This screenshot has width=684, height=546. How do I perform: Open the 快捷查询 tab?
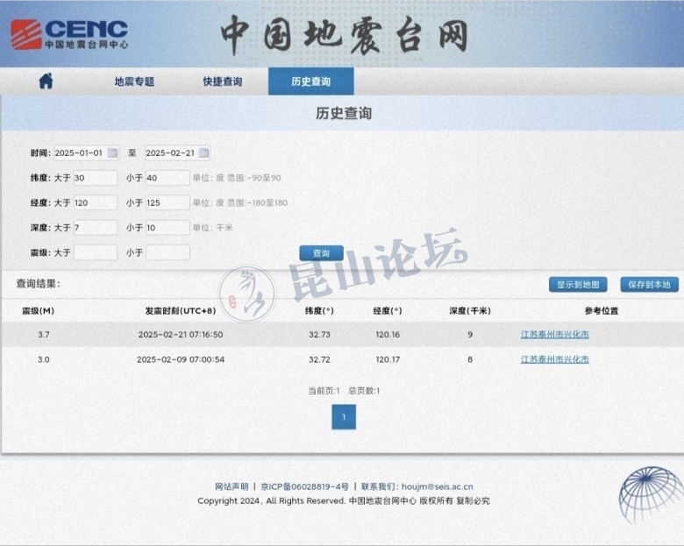223,82
